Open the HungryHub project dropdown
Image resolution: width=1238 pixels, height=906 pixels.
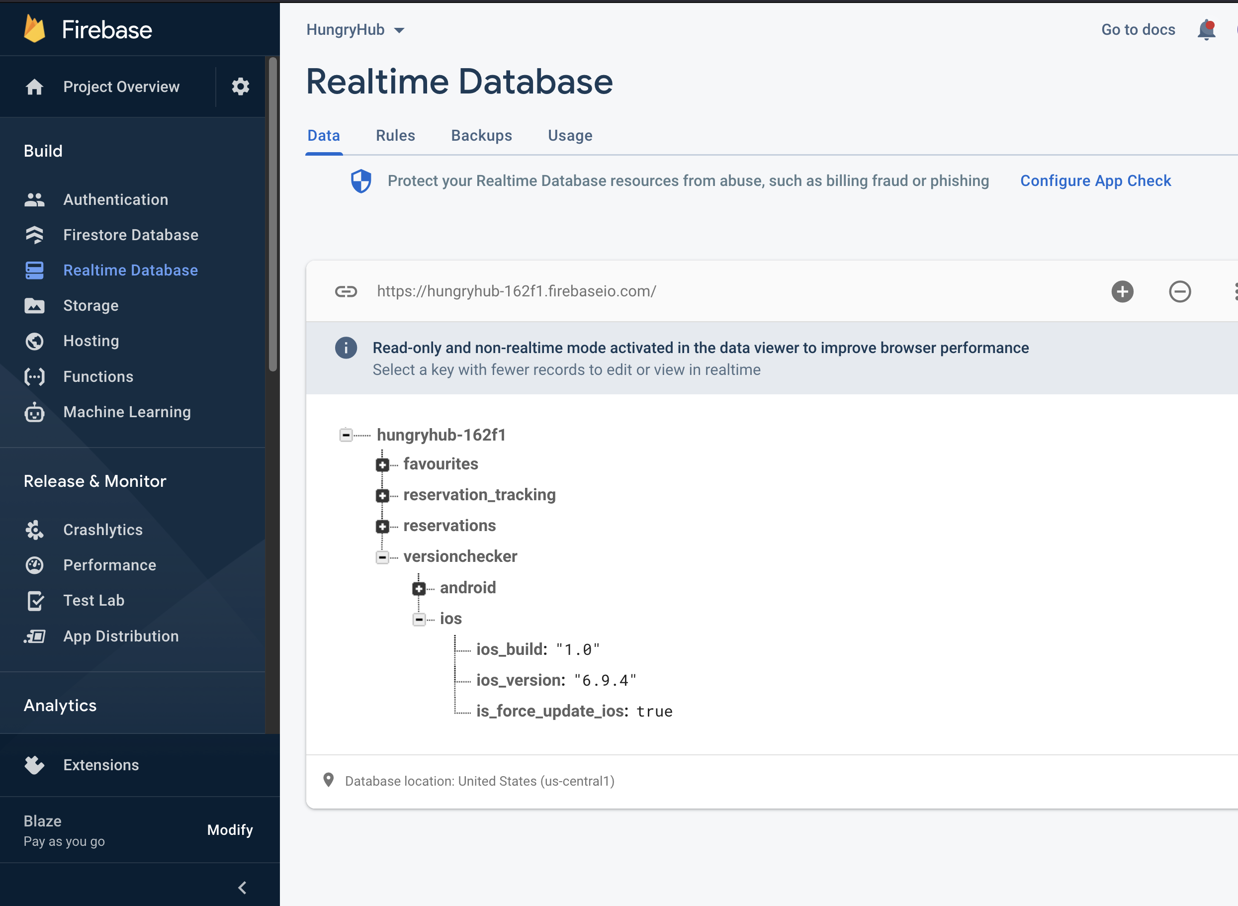(355, 30)
